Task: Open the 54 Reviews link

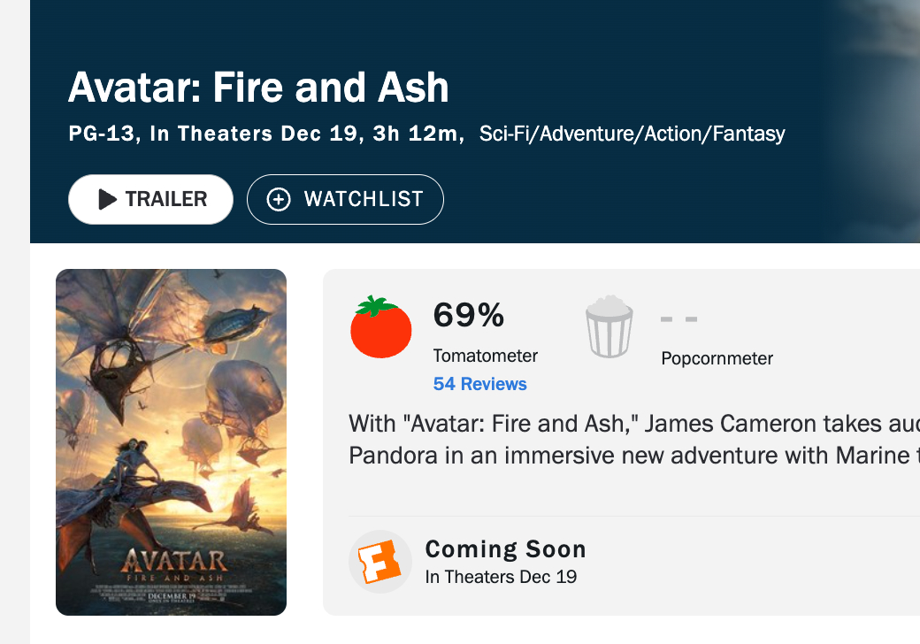Action: (479, 384)
